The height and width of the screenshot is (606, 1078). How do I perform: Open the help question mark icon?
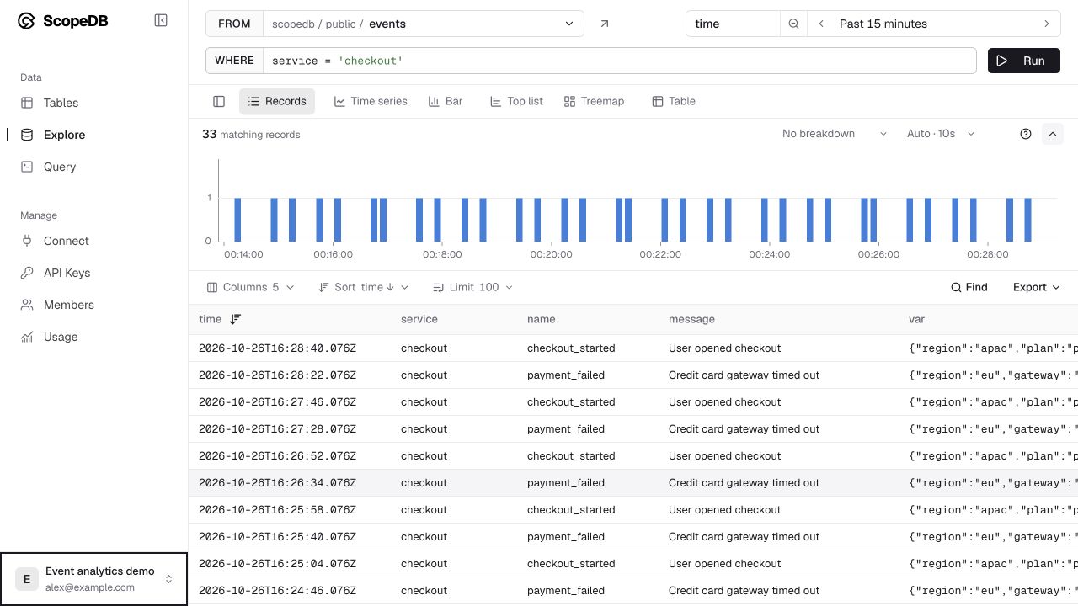click(1026, 134)
